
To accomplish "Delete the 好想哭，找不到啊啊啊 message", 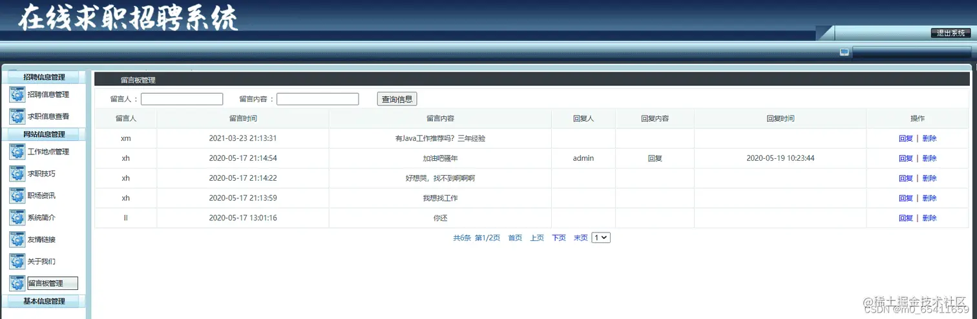I will pyautogui.click(x=929, y=178).
